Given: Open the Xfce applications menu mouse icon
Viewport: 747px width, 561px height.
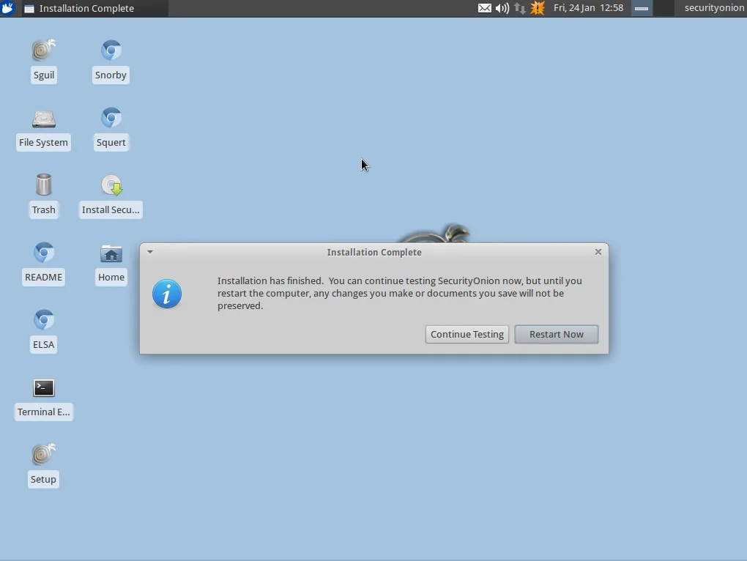Looking at the screenshot, I should pos(7,8).
